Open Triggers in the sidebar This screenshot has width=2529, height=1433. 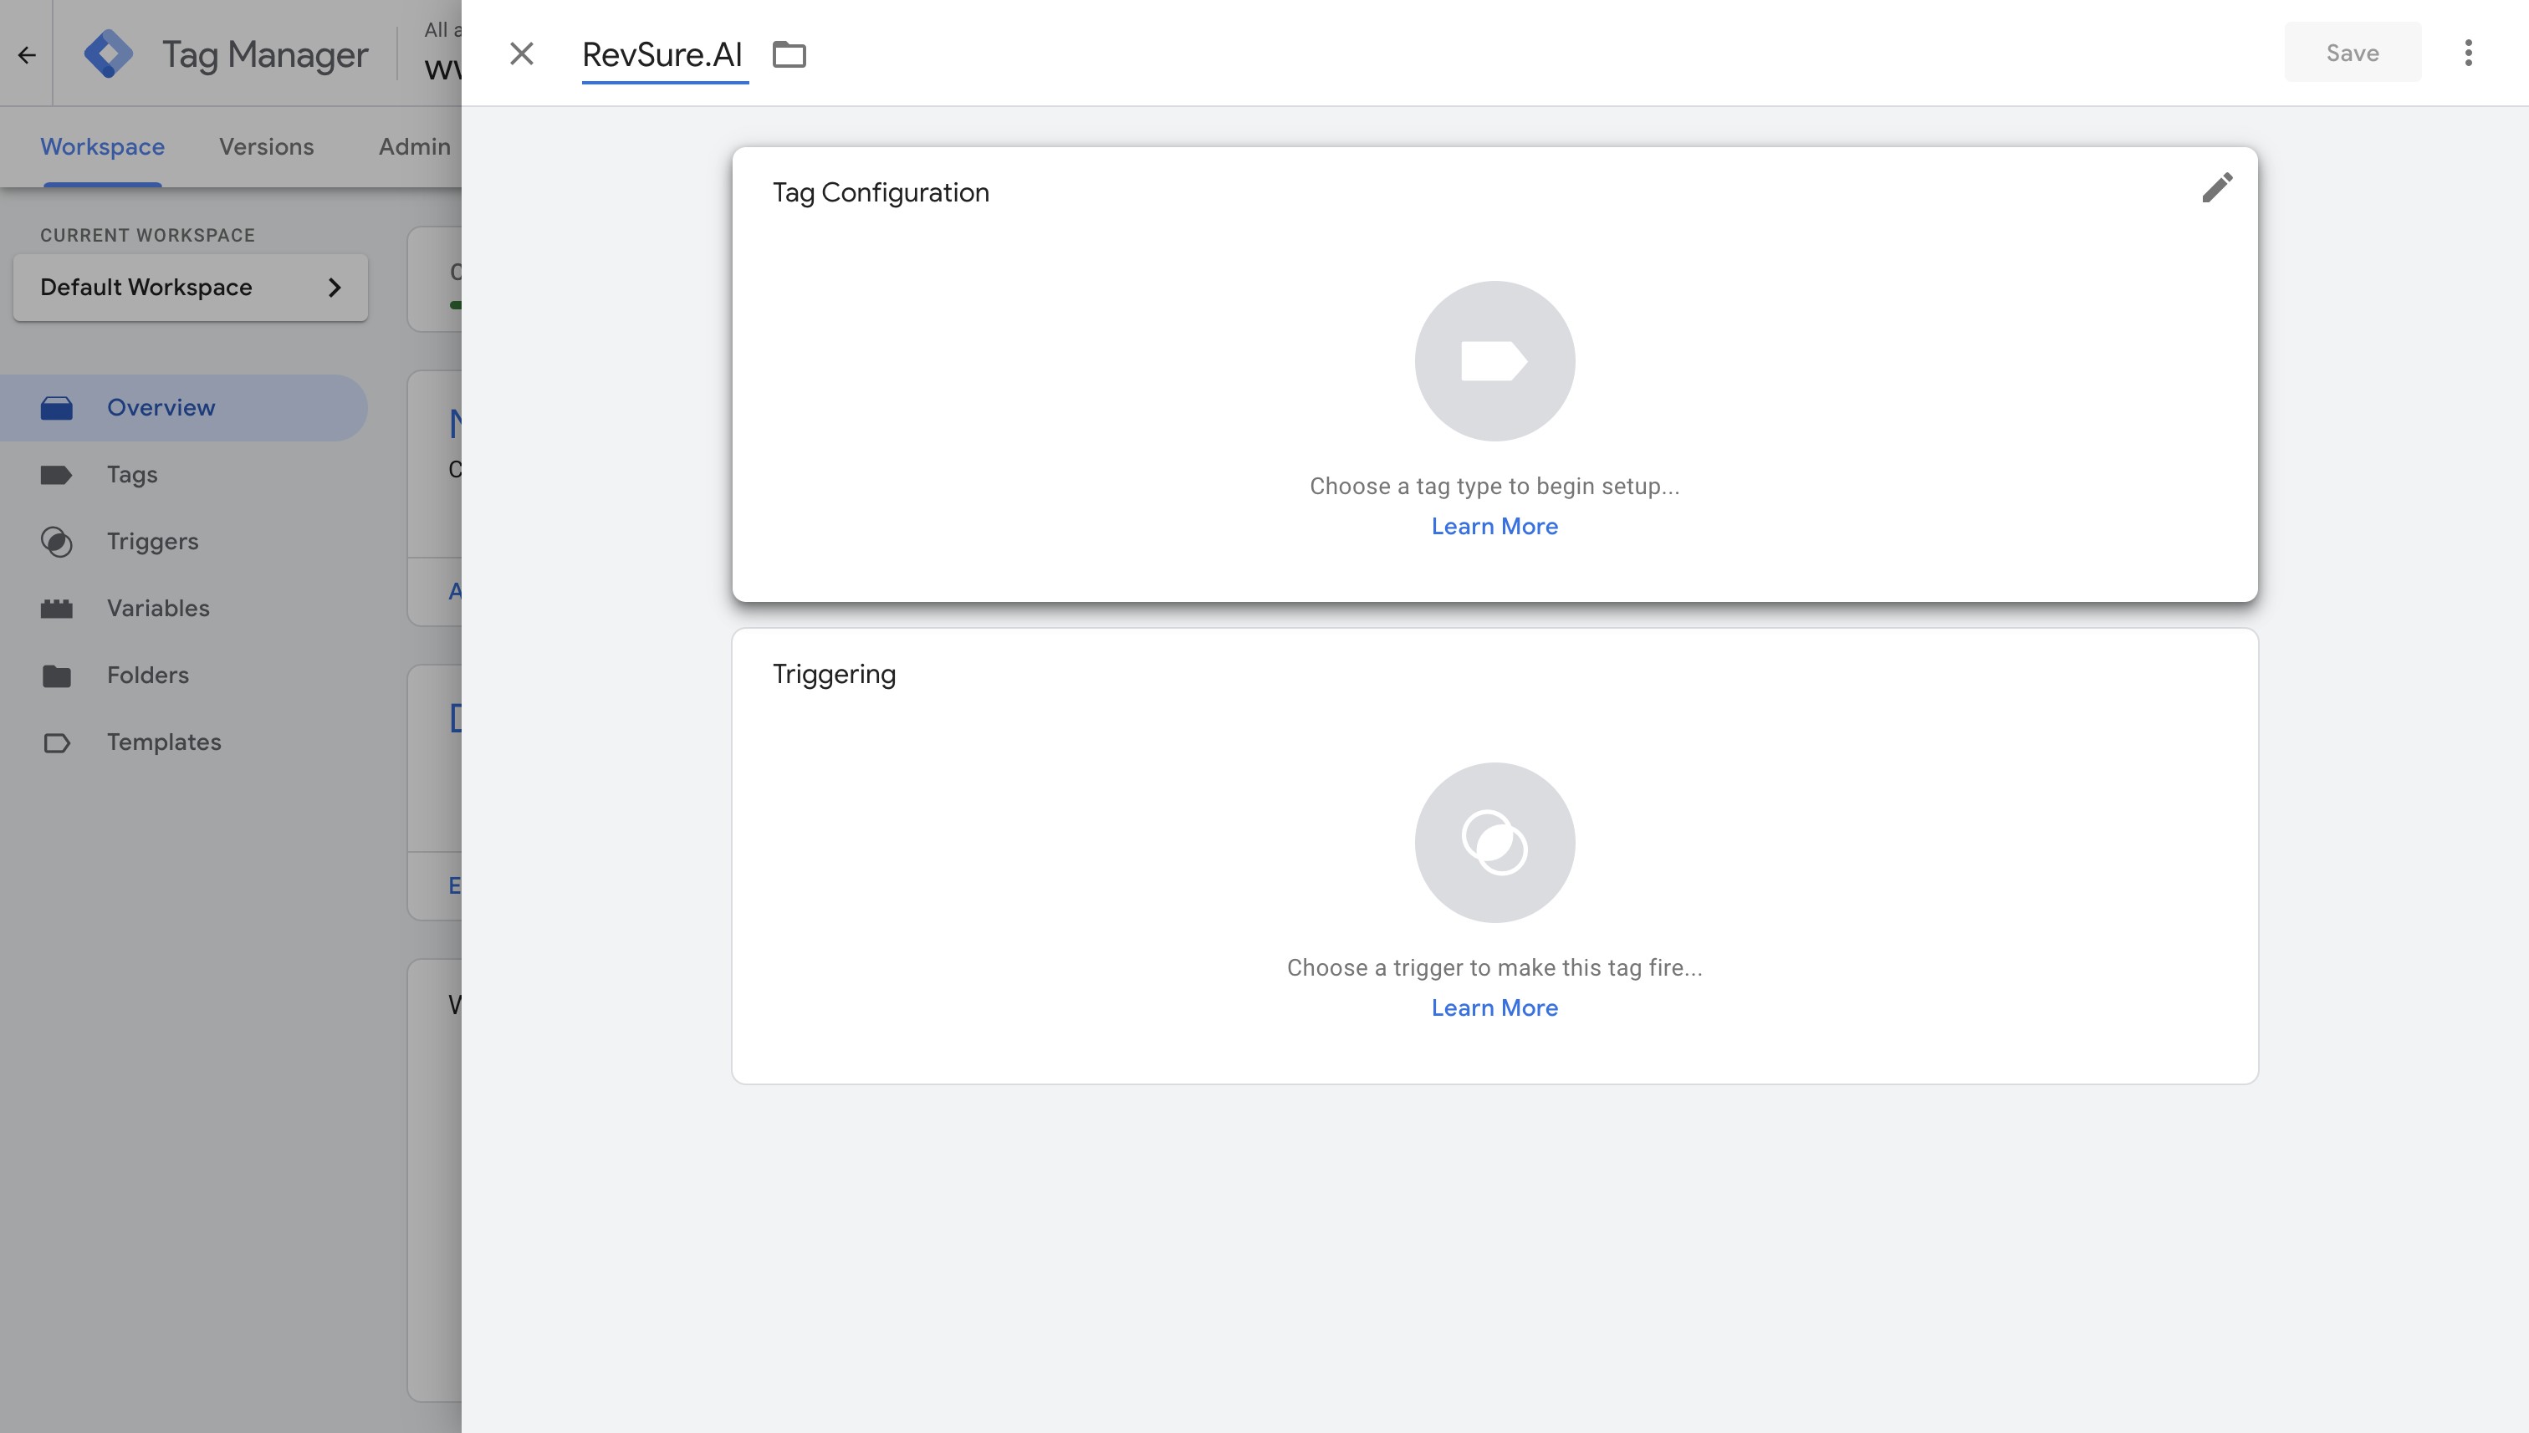pyautogui.click(x=152, y=541)
